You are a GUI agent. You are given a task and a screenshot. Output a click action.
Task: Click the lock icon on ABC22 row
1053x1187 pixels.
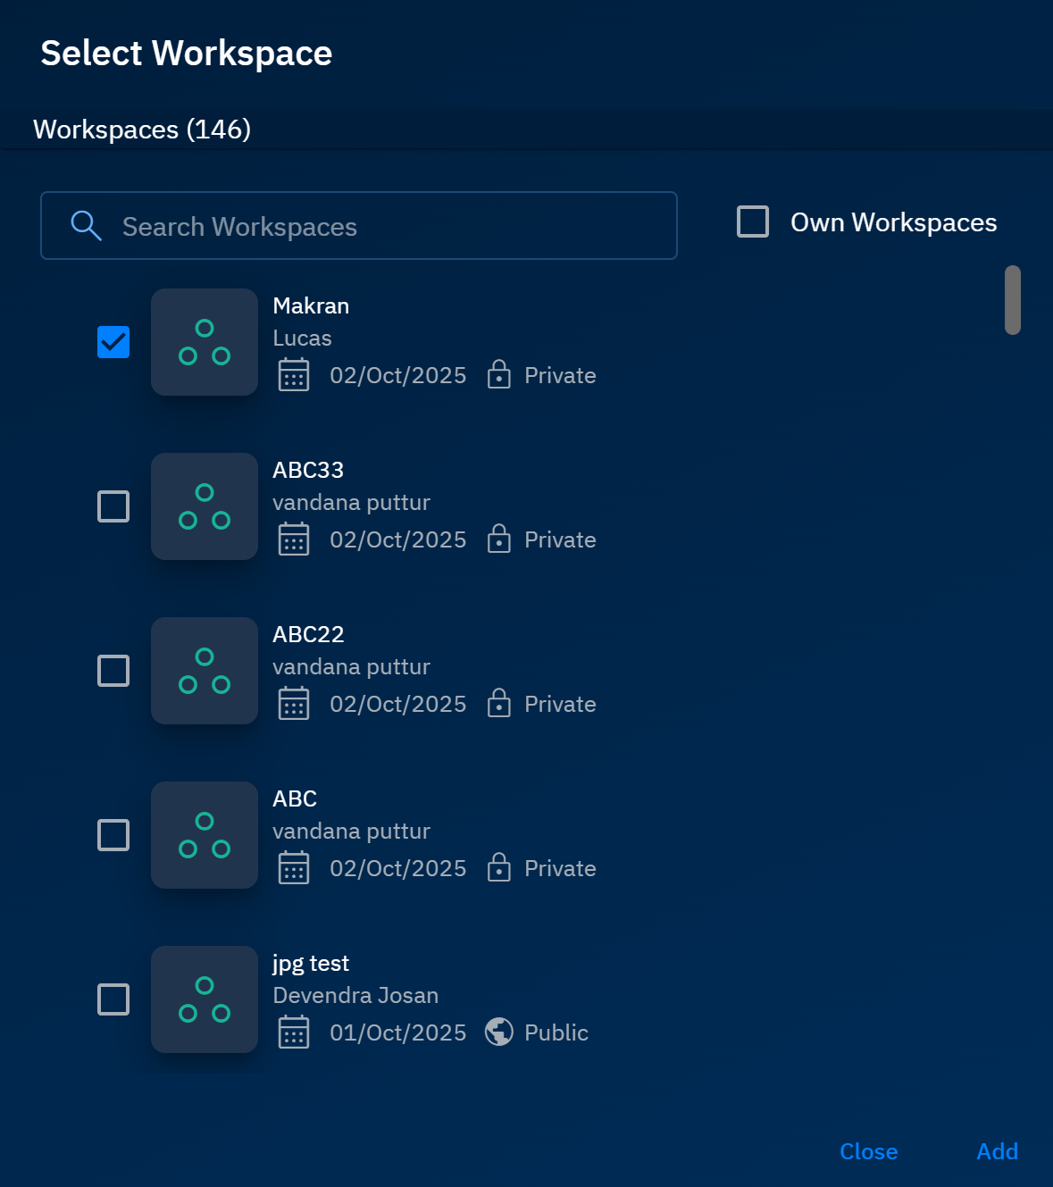tap(499, 704)
